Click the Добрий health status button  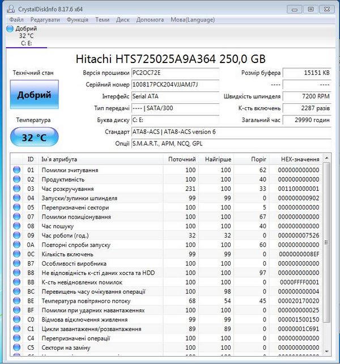pyautogui.click(x=34, y=95)
